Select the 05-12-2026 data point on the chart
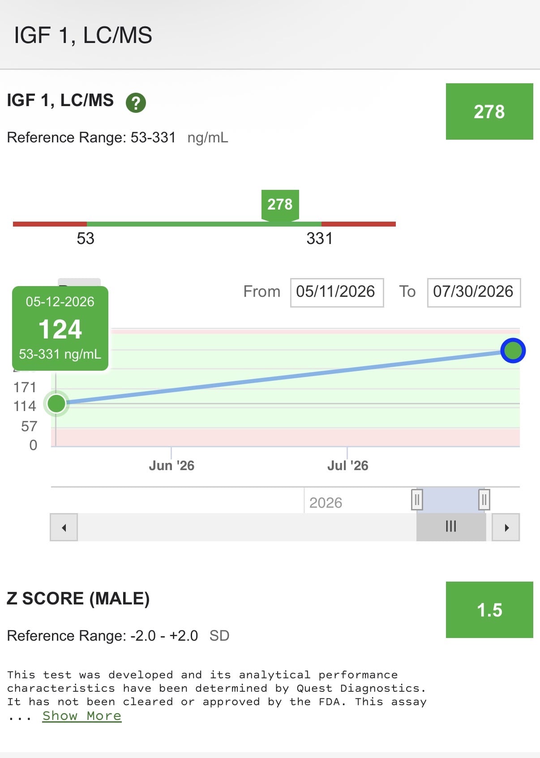540x758 pixels. [56, 403]
